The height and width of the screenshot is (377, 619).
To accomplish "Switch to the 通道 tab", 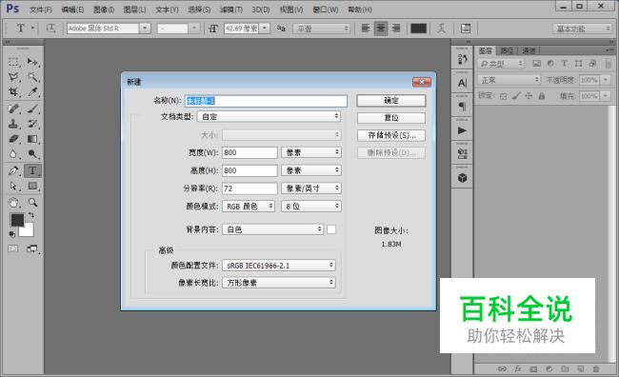I will 529,50.
